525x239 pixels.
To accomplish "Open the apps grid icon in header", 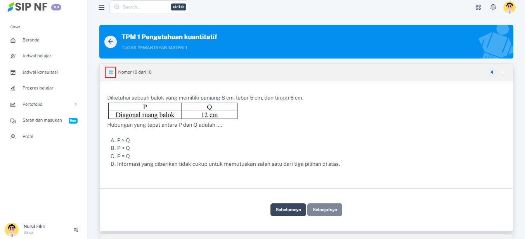I will 478,7.
